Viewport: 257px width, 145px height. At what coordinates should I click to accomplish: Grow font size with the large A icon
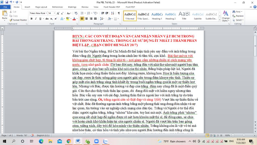pos(58,13)
